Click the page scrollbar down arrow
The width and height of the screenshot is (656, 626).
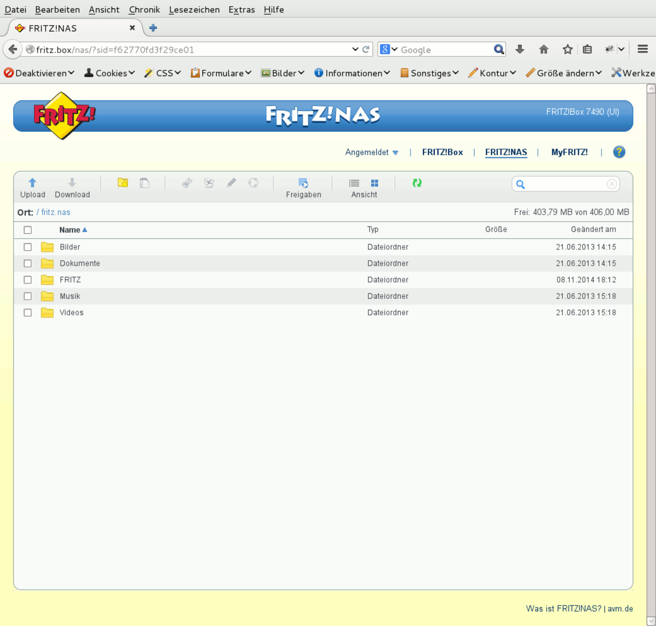pyautogui.click(x=651, y=621)
